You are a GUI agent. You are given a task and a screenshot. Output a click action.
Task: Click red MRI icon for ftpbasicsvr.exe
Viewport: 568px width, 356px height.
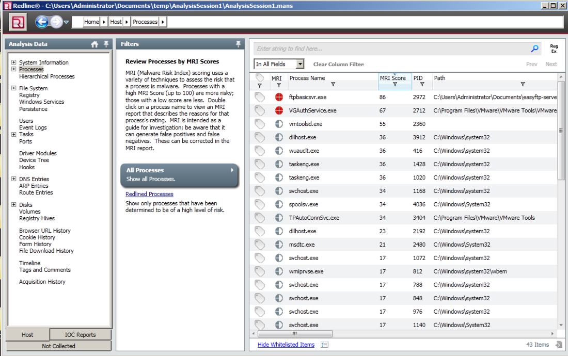(278, 97)
